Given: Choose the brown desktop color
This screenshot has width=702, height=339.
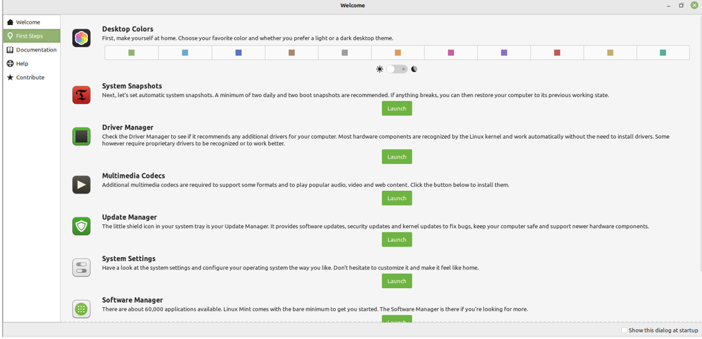Looking at the screenshot, I should click(292, 53).
